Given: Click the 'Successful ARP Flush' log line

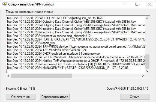Looking at the screenshot, I should (76, 64).
